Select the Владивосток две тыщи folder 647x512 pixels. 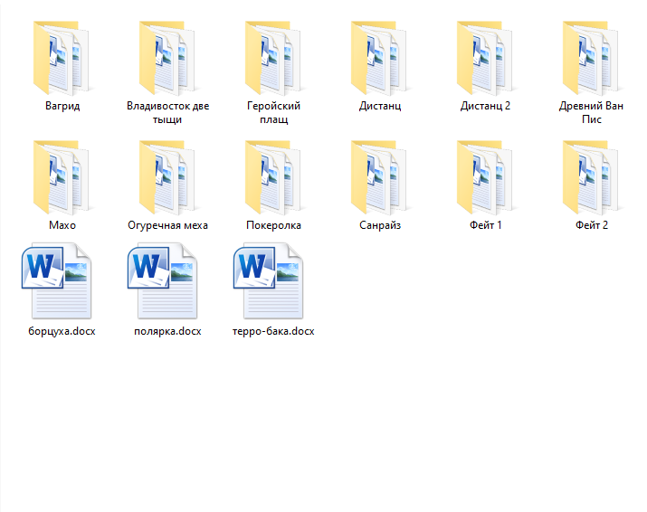pos(168,57)
